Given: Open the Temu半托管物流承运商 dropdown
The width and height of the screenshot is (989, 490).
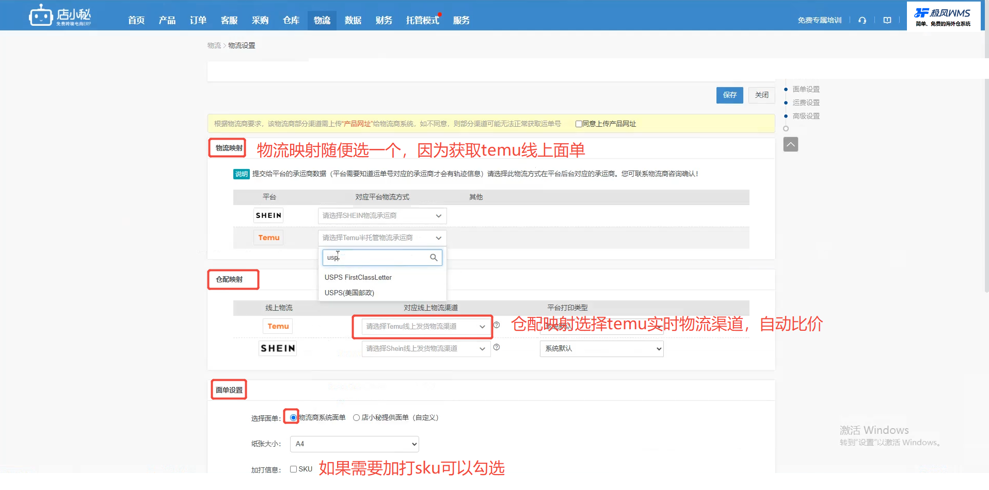Looking at the screenshot, I should tap(382, 238).
